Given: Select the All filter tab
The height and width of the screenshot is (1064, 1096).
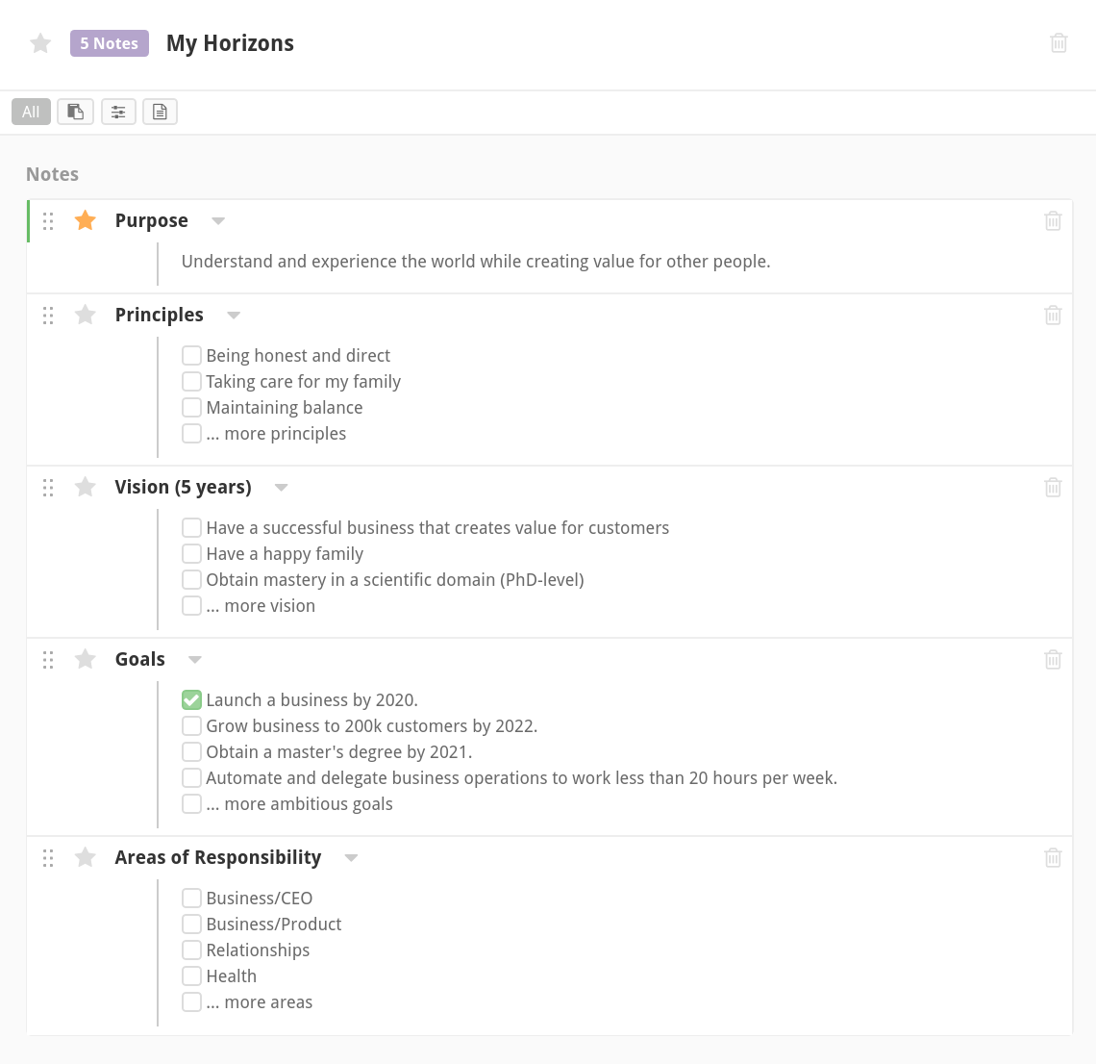Looking at the screenshot, I should coord(31,112).
